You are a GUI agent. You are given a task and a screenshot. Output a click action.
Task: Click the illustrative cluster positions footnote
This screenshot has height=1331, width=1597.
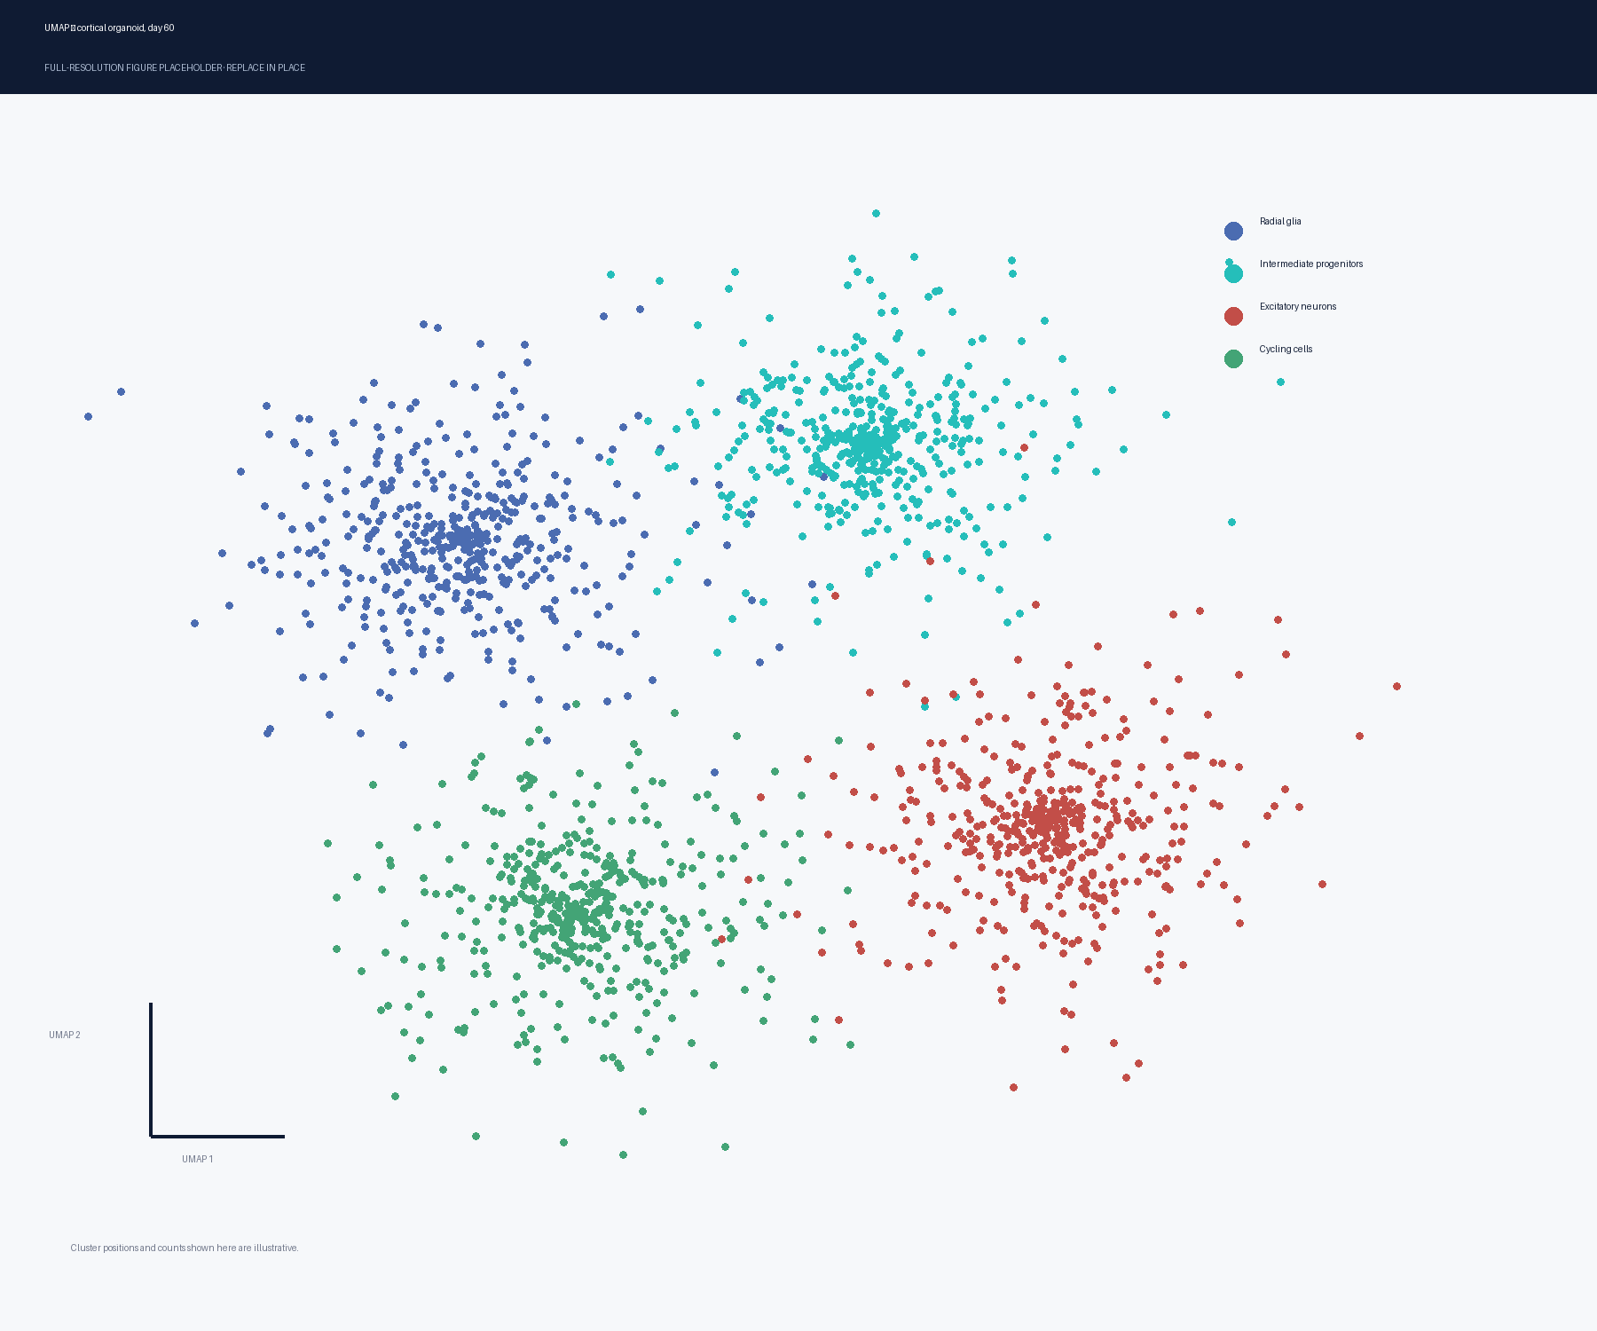tap(185, 1248)
